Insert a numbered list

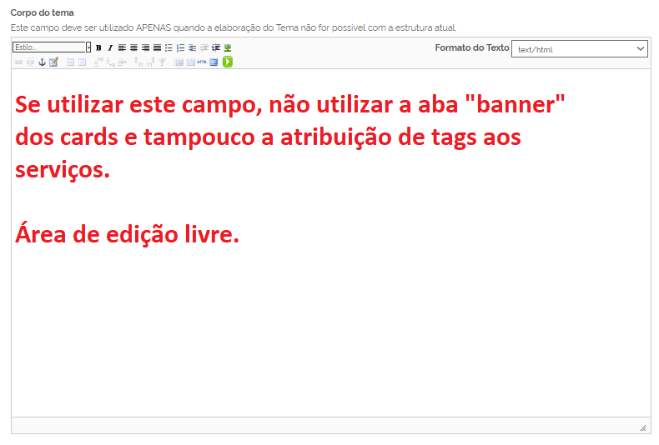(180, 47)
